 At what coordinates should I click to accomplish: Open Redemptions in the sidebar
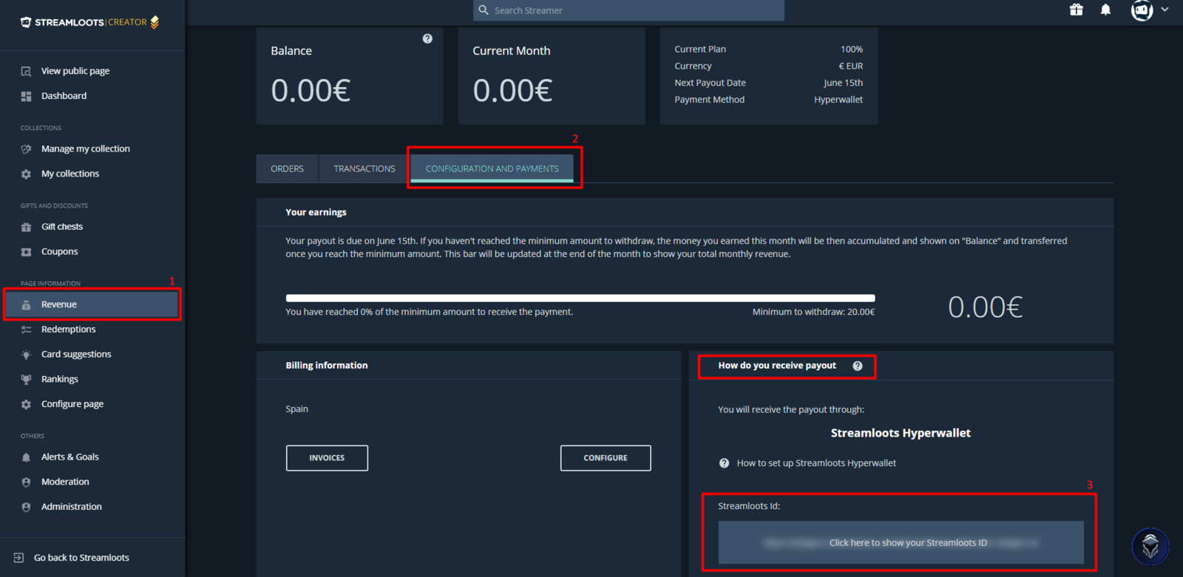[68, 330]
